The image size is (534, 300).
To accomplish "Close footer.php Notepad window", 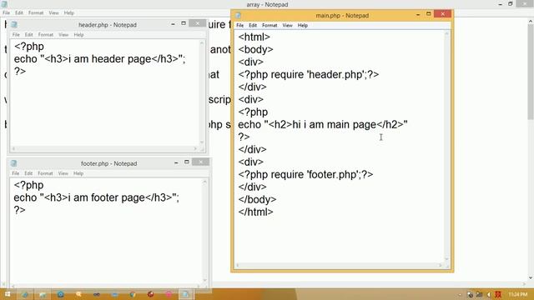I will click(200, 162).
